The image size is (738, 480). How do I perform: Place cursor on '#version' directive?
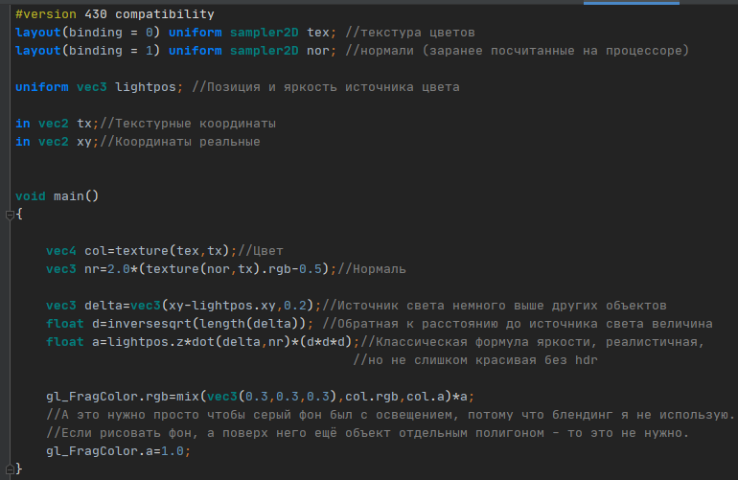tap(46, 14)
